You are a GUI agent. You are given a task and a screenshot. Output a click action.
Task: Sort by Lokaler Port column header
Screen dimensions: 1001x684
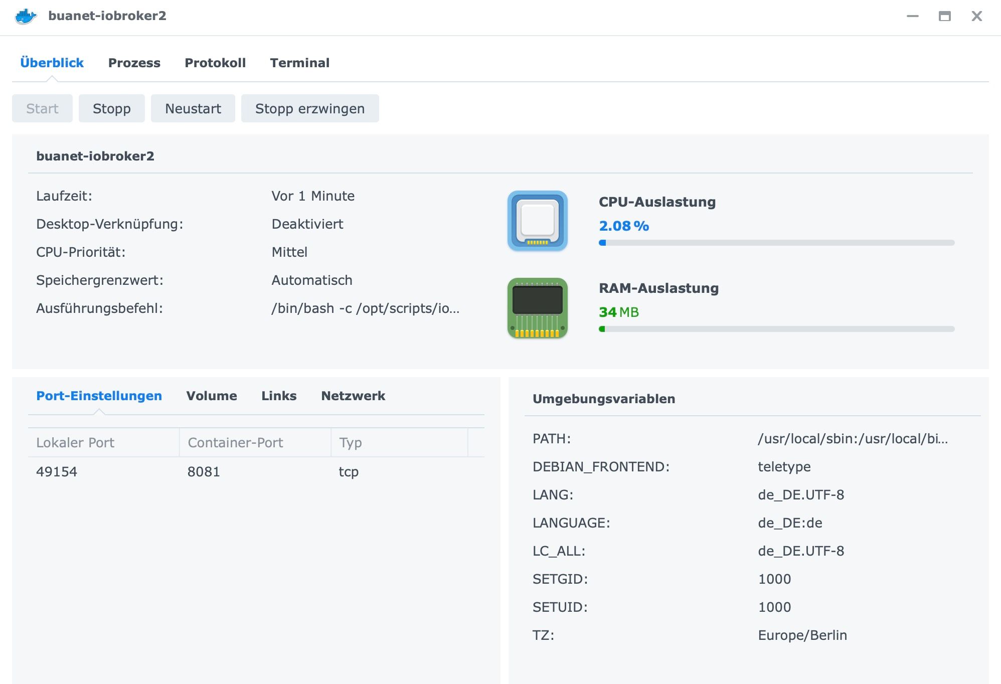103,442
